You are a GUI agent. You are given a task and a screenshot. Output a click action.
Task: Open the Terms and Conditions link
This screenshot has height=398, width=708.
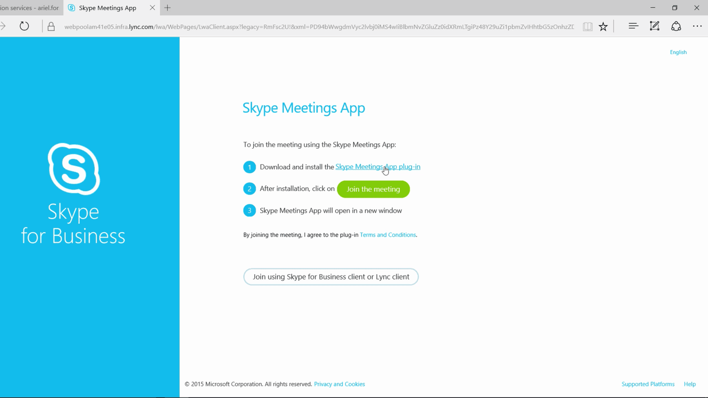(388, 235)
